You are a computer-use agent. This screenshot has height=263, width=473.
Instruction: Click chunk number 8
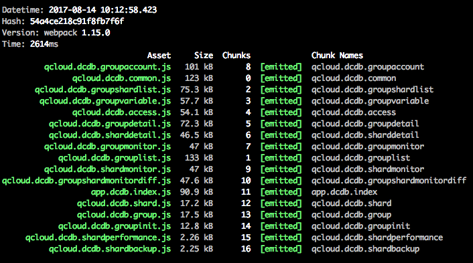249,67
